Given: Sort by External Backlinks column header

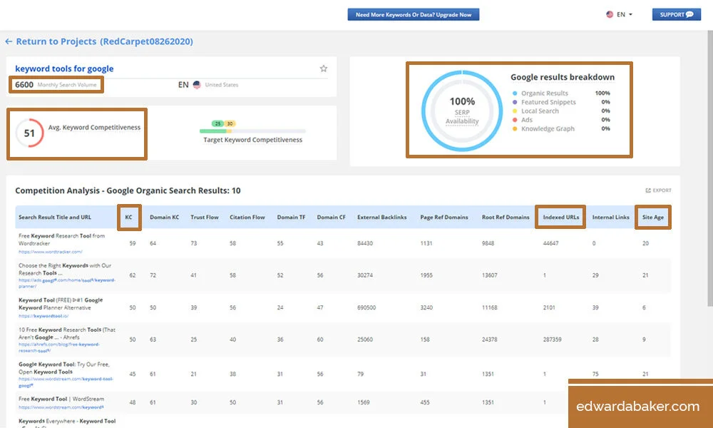Looking at the screenshot, I should 382,217.
